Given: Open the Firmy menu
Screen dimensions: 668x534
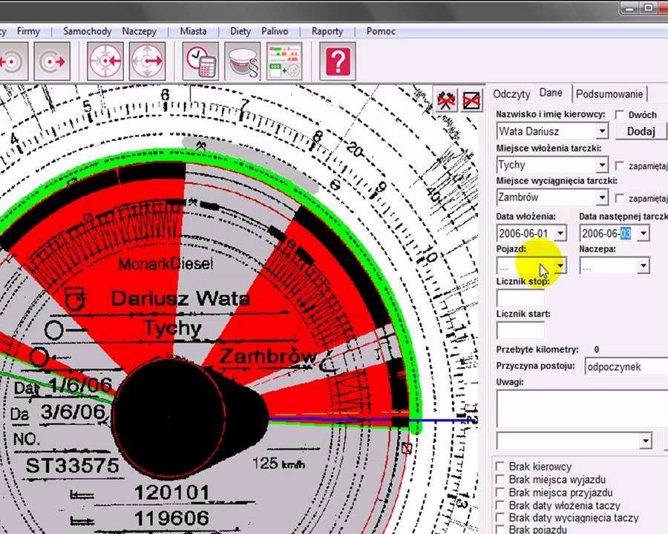Looking at the screenshot, I should click(x=28, y=31).
